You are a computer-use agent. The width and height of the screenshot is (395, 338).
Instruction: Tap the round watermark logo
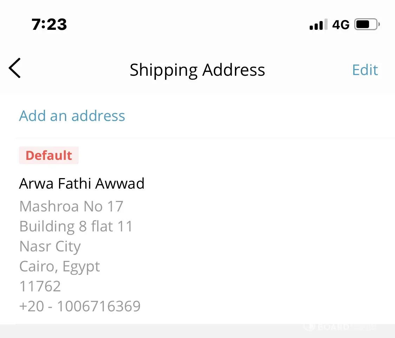coord(309,327)
